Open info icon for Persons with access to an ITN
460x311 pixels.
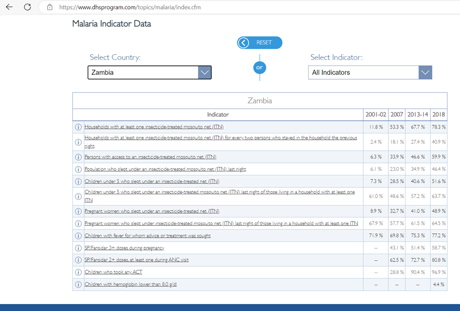coord(78,157)
